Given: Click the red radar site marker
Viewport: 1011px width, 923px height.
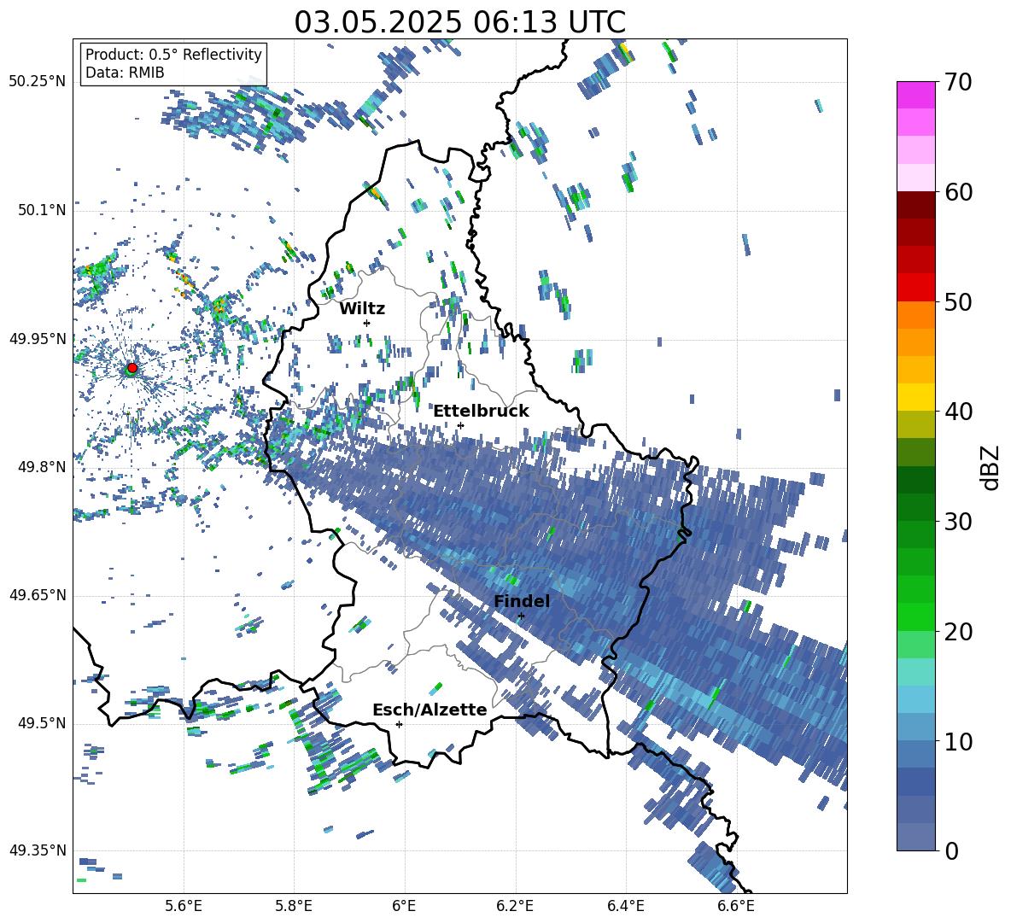Looking at the screenshot, I should (132, 367).
